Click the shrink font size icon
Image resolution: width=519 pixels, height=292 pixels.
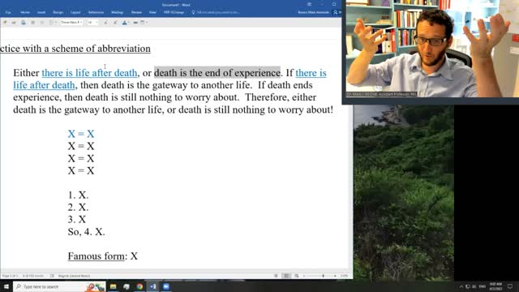(x=115, y=23)
